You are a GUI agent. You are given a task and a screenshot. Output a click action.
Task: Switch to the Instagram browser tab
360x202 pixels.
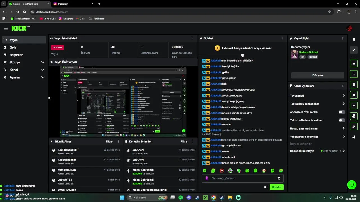(74, 4)
